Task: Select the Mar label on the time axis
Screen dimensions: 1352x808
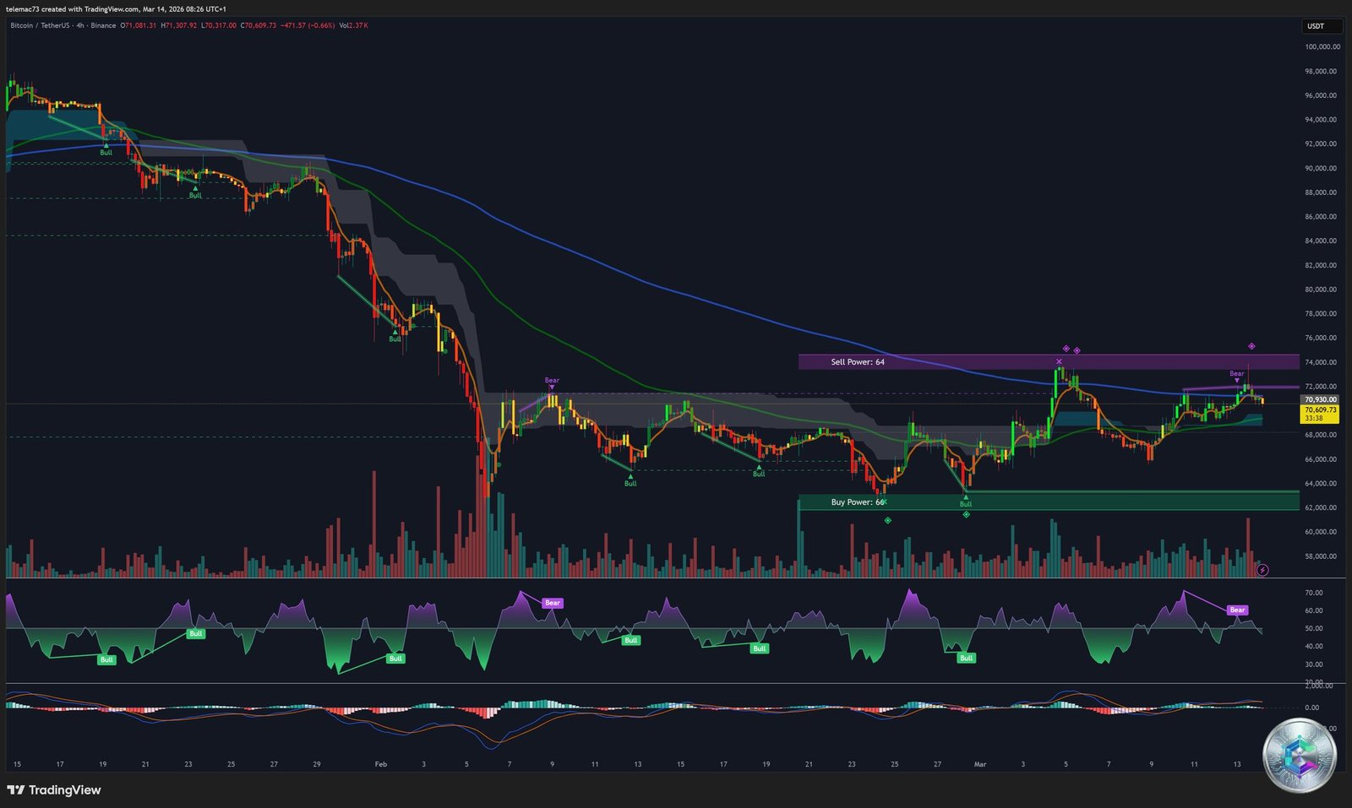Action: click(x=980, y=763)
